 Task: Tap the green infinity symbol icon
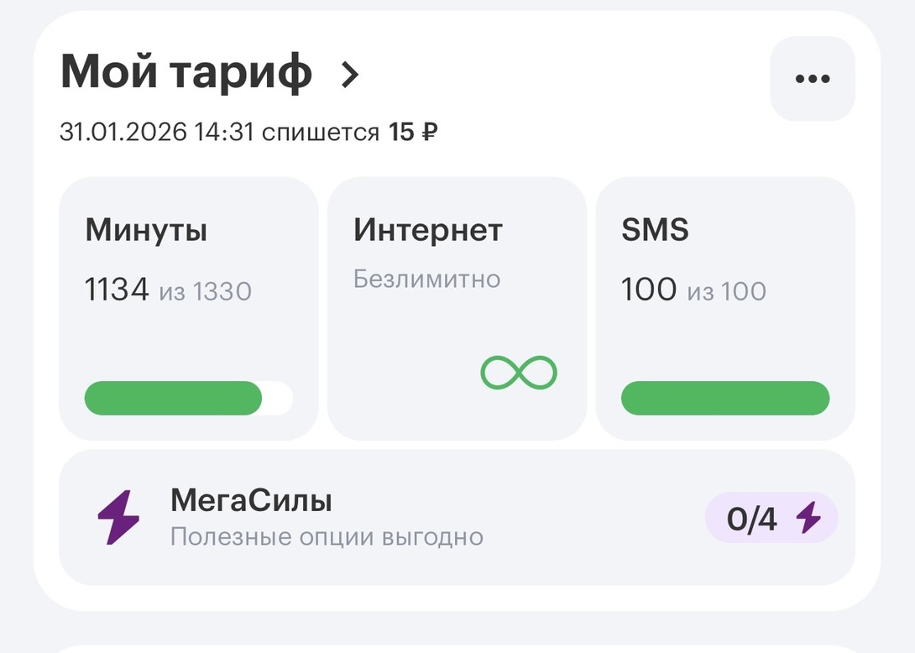[x=519, y=372]
